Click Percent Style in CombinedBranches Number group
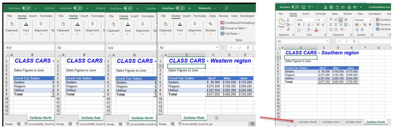 365,25
